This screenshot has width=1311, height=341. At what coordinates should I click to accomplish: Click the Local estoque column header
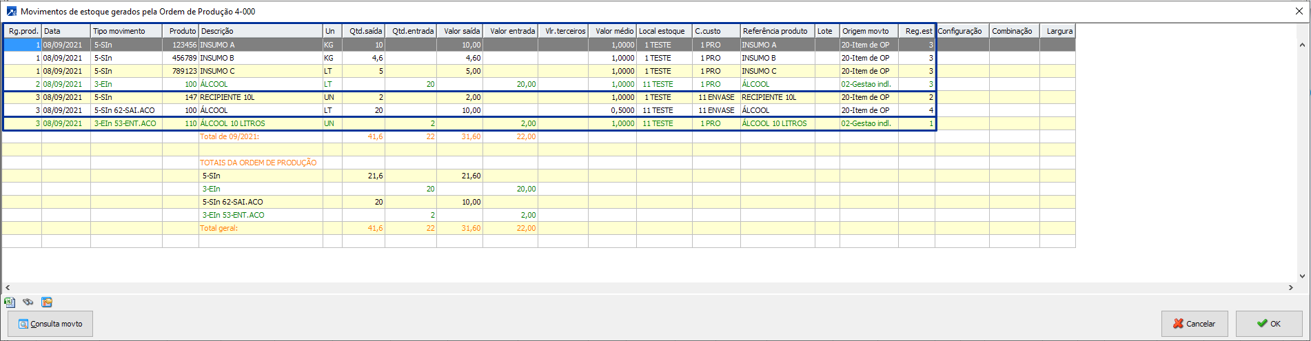(x=663, y=31)
